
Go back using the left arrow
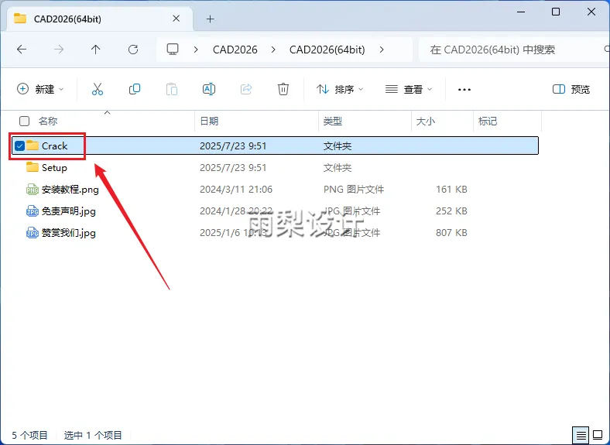coord(22,50)
